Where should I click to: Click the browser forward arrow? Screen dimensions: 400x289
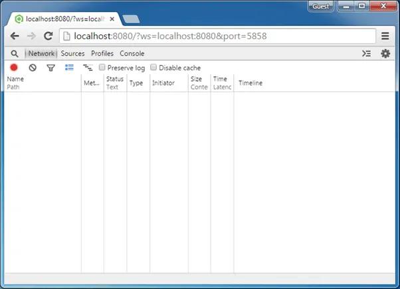coord(32,36)
